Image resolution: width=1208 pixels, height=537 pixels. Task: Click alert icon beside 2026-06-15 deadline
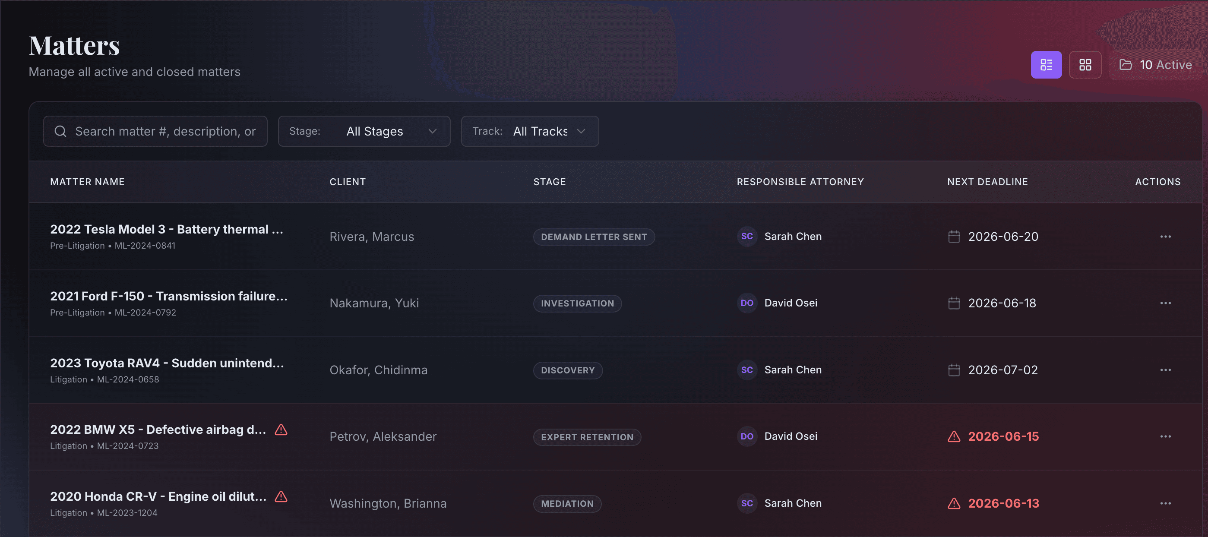pyautogui.click(x=954, y=436)
